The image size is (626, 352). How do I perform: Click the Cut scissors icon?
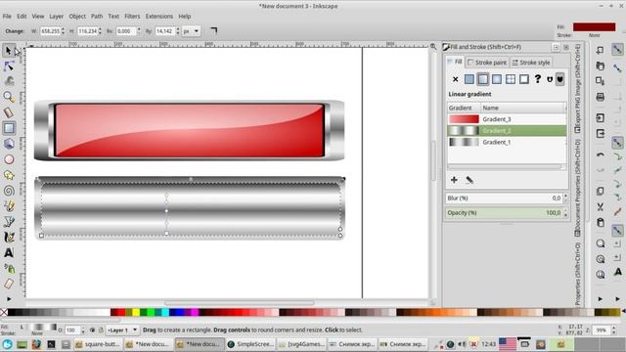click(x=600, y=206)
